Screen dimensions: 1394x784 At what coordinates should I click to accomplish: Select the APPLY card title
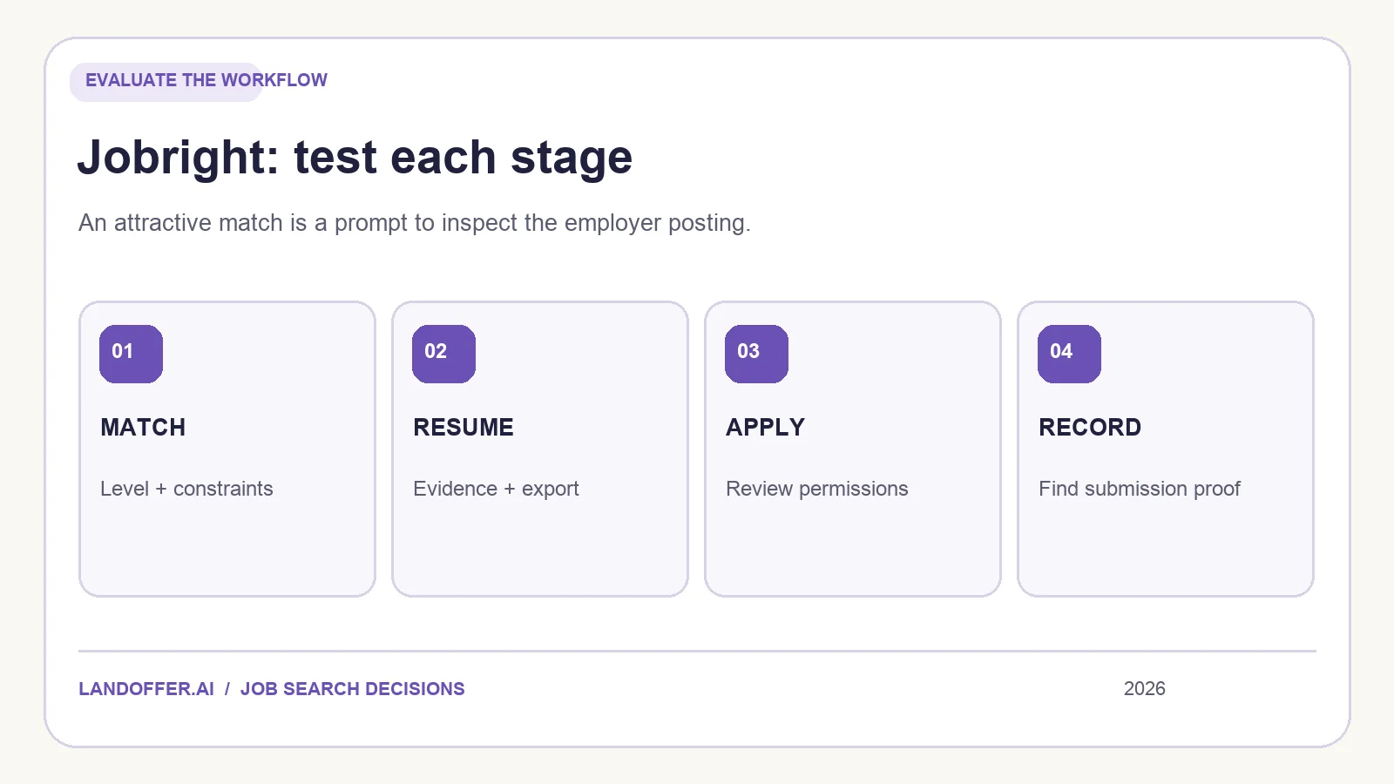click(766, 427)
